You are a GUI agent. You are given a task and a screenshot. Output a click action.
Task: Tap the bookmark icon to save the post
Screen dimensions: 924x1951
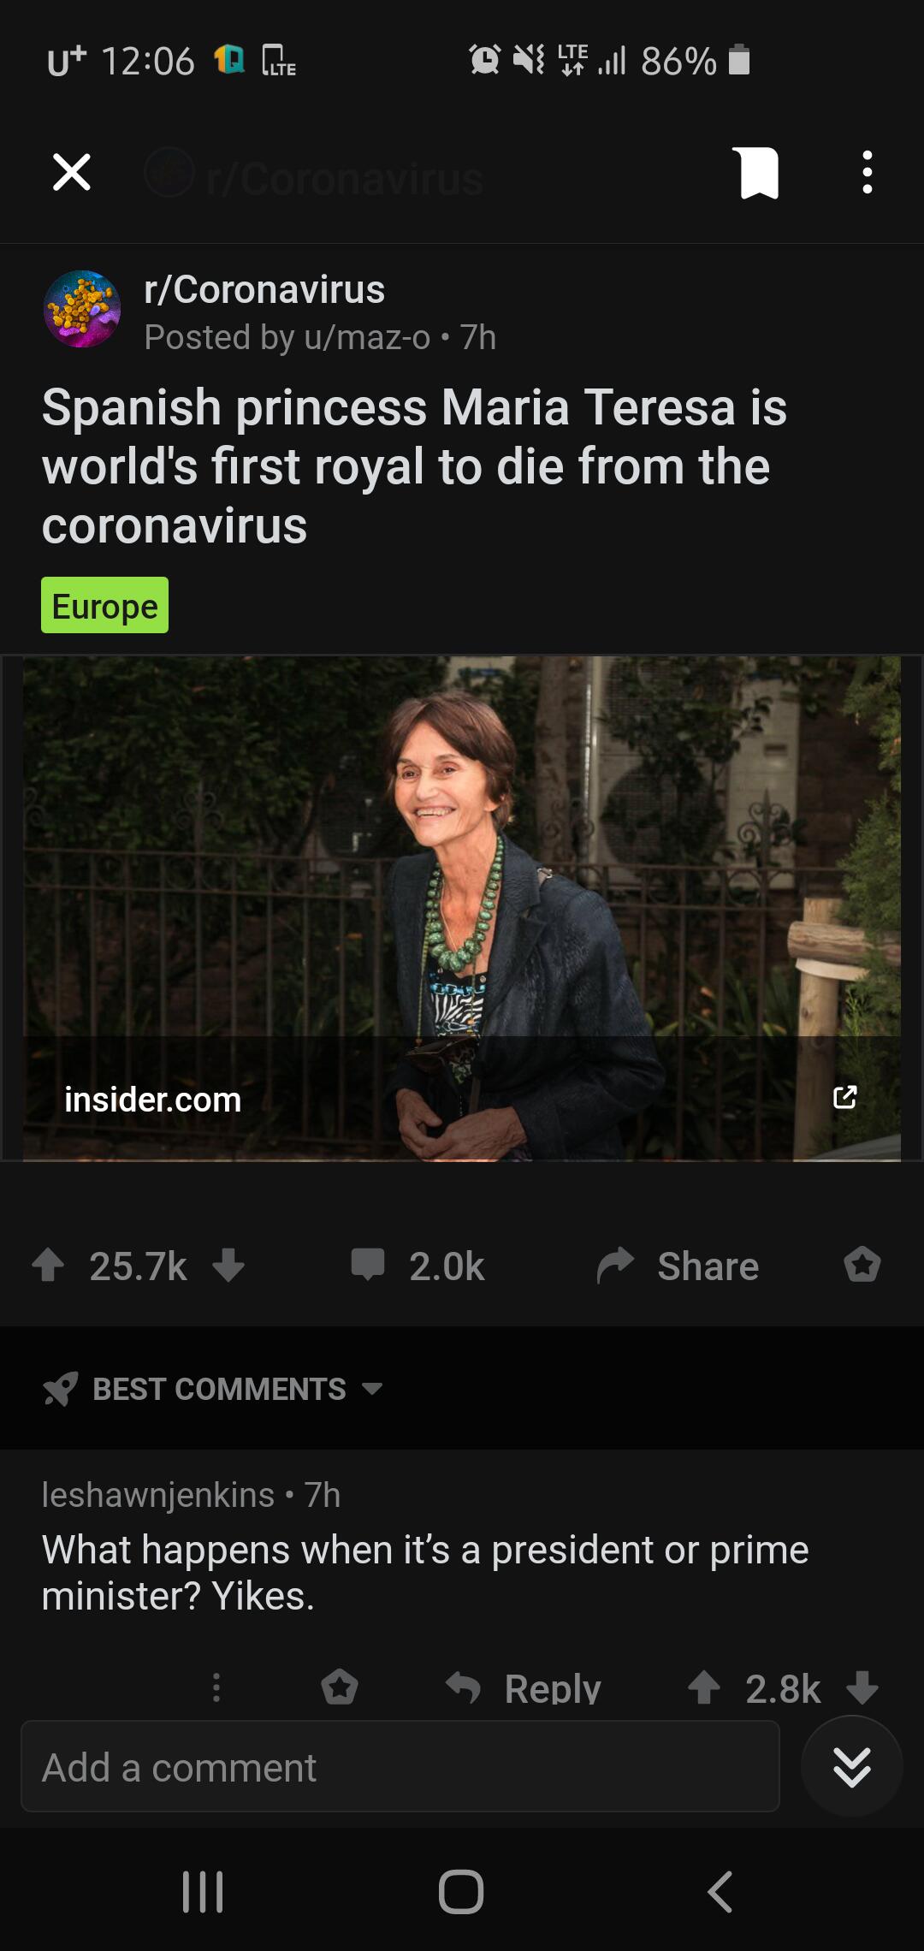756,173
